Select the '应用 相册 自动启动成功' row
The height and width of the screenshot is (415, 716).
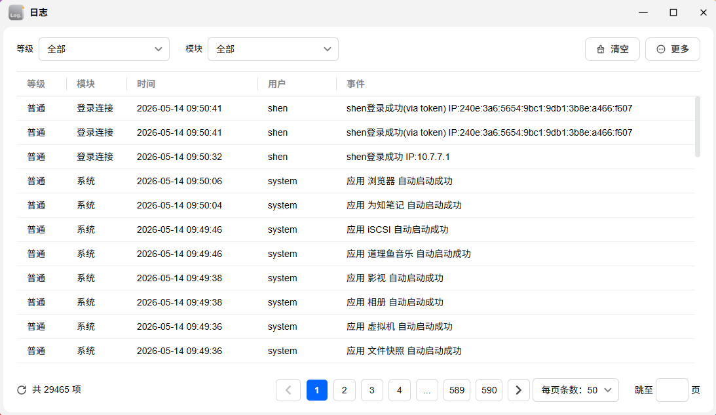point(356,302)
